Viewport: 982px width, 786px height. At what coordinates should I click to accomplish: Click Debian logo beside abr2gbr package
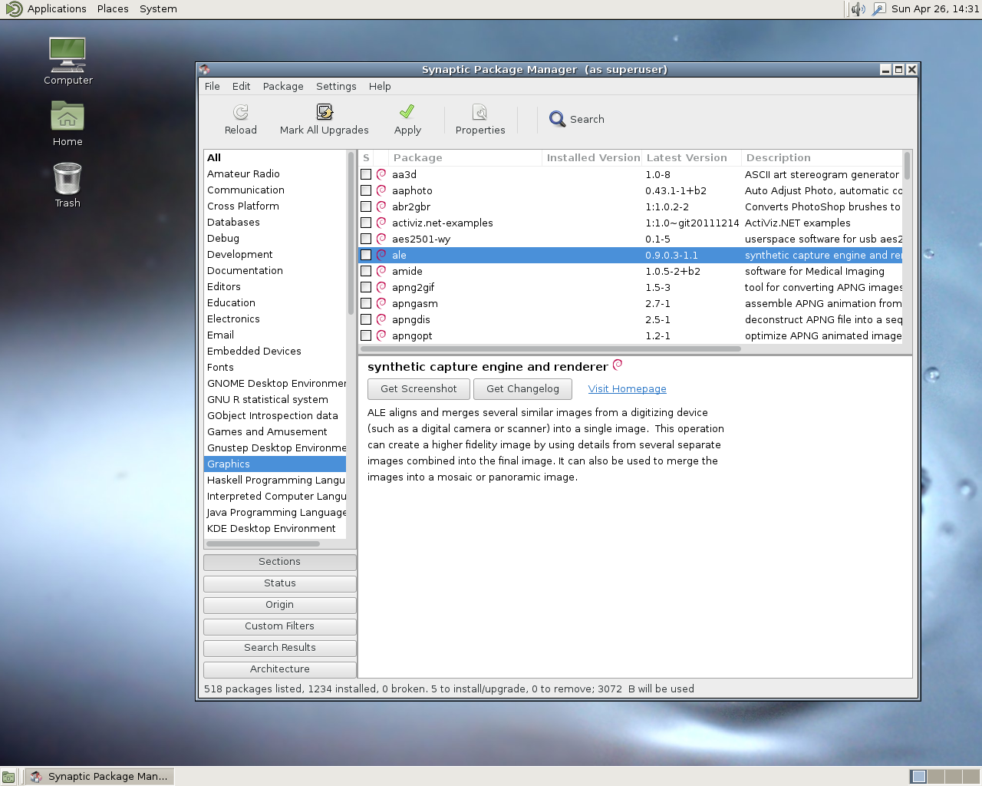coord(381,206)
